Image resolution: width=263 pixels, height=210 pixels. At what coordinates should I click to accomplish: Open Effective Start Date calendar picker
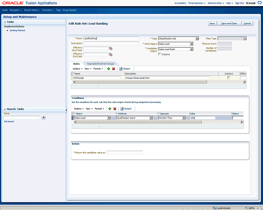coord(111,48)
